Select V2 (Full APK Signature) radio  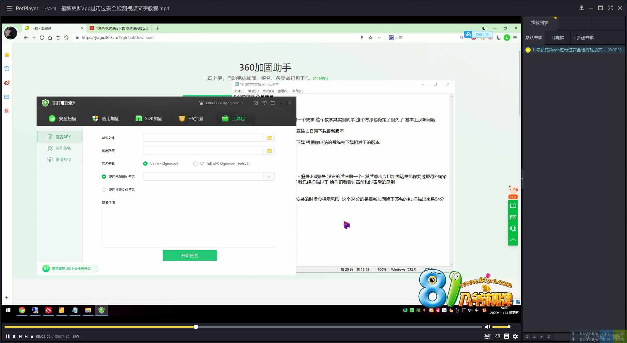tap(195, 164)
